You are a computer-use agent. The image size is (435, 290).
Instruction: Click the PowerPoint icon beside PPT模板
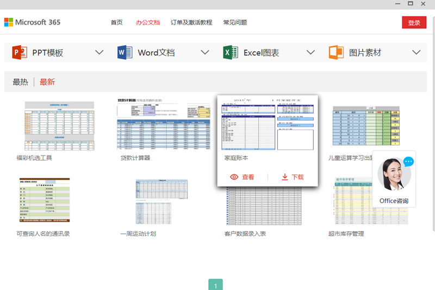(20, 53)
